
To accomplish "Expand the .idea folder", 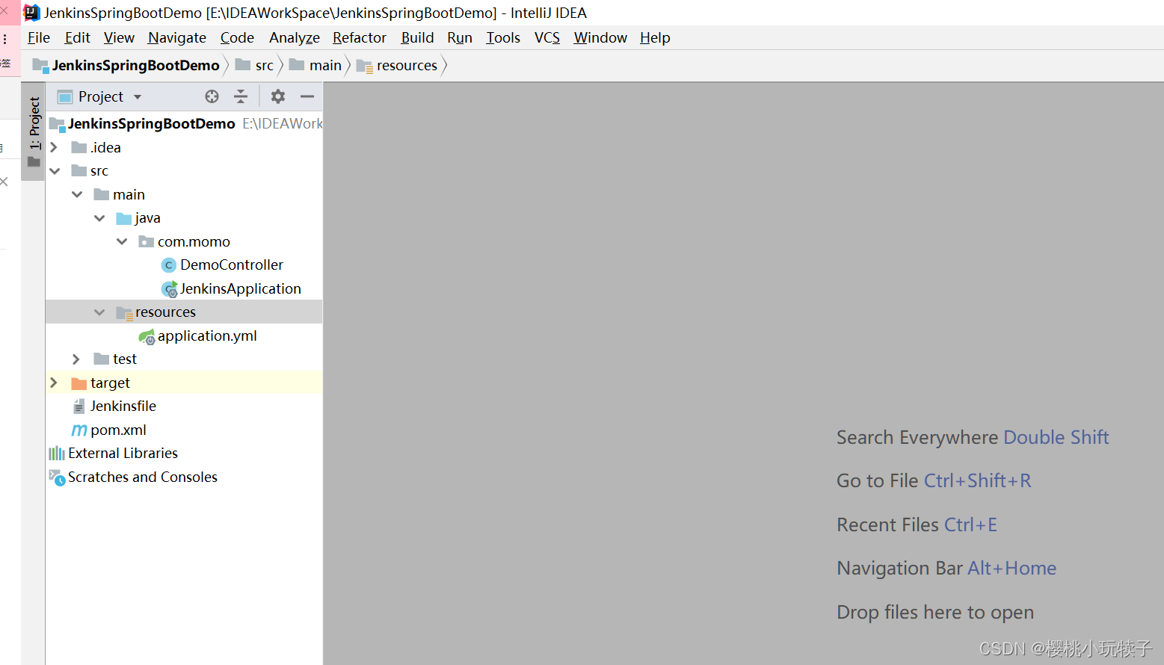I will point(54,147).
